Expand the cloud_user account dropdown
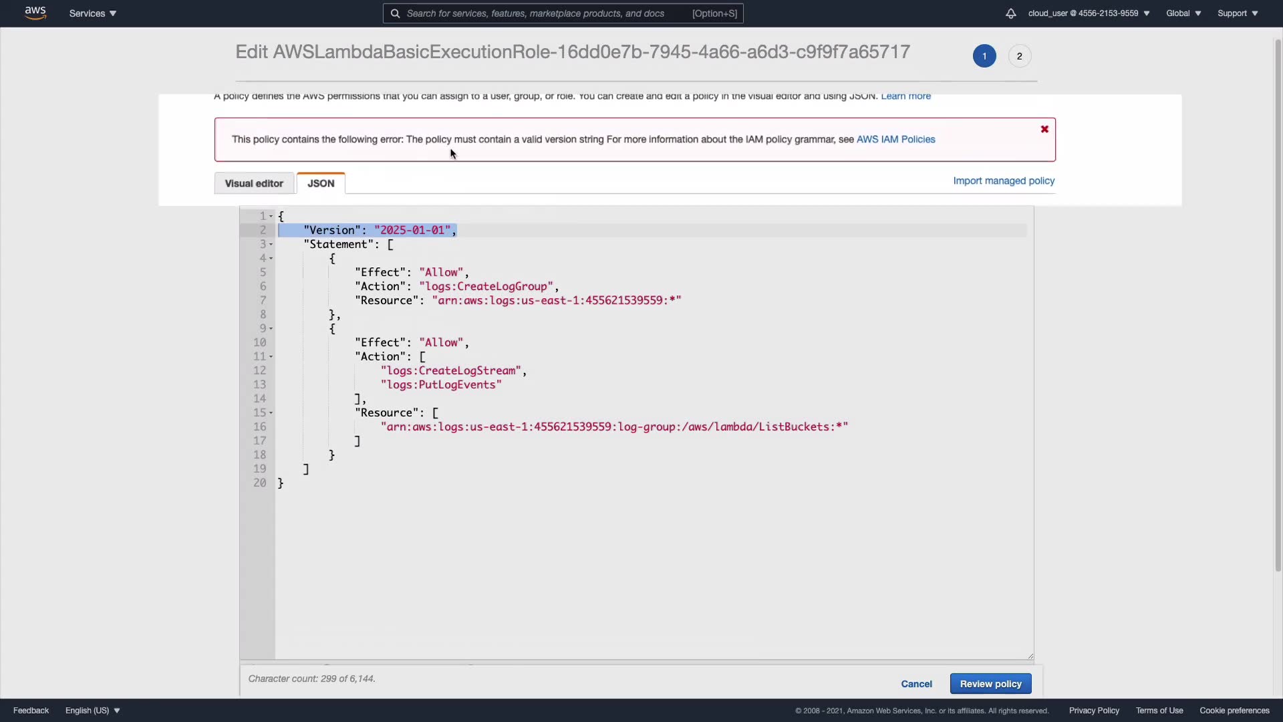The image size is (1283, 722). tap(1089, 13)
